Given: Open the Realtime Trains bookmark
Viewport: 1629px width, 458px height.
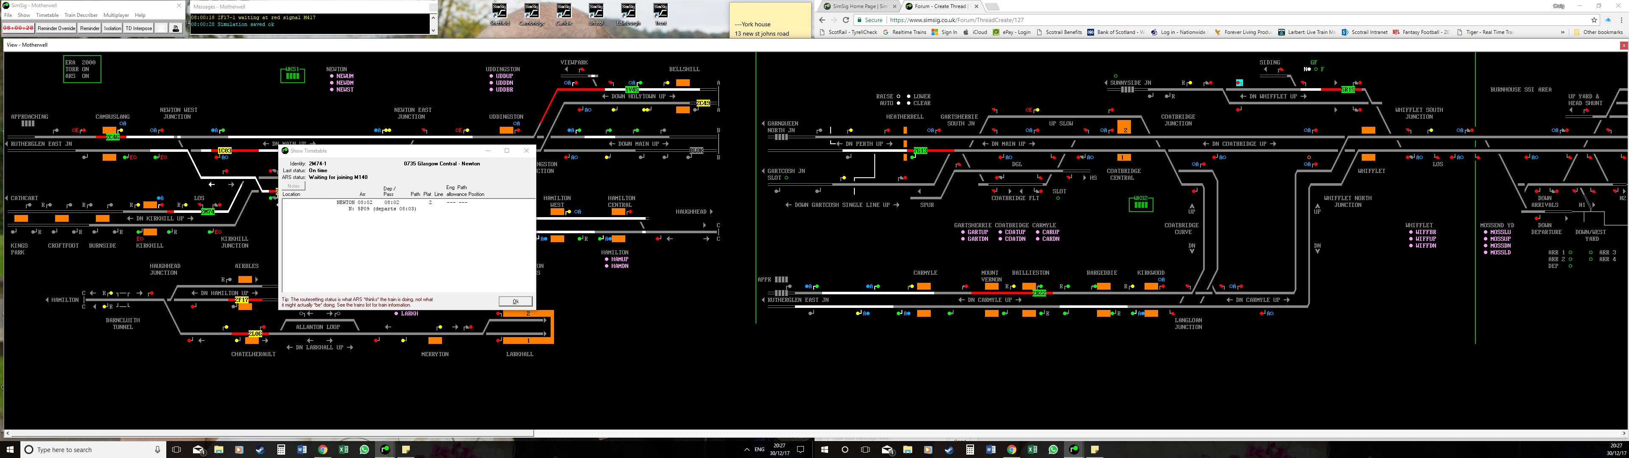Looking at the screenshot, I should click(904, 32).
